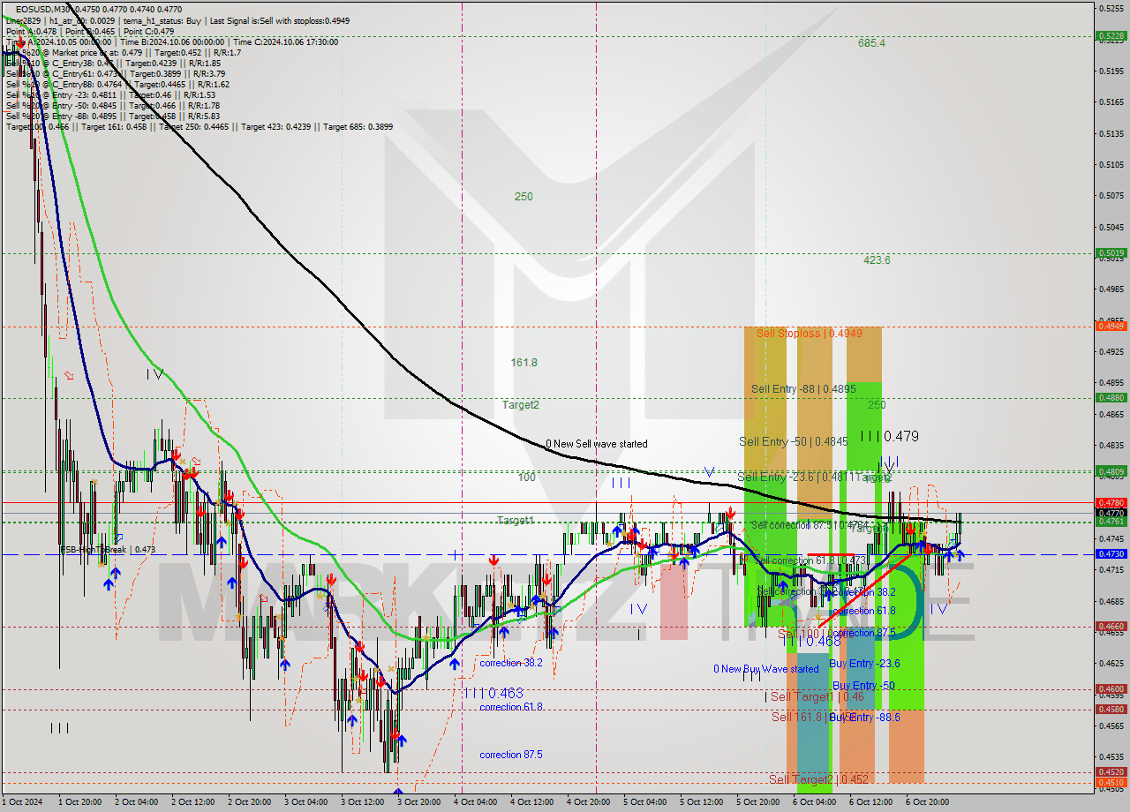The width and height of the screenshot is (1130, 812).
Task: Click the green 685.4 Fibonacci level label
Action: click(x=871, y=43)
